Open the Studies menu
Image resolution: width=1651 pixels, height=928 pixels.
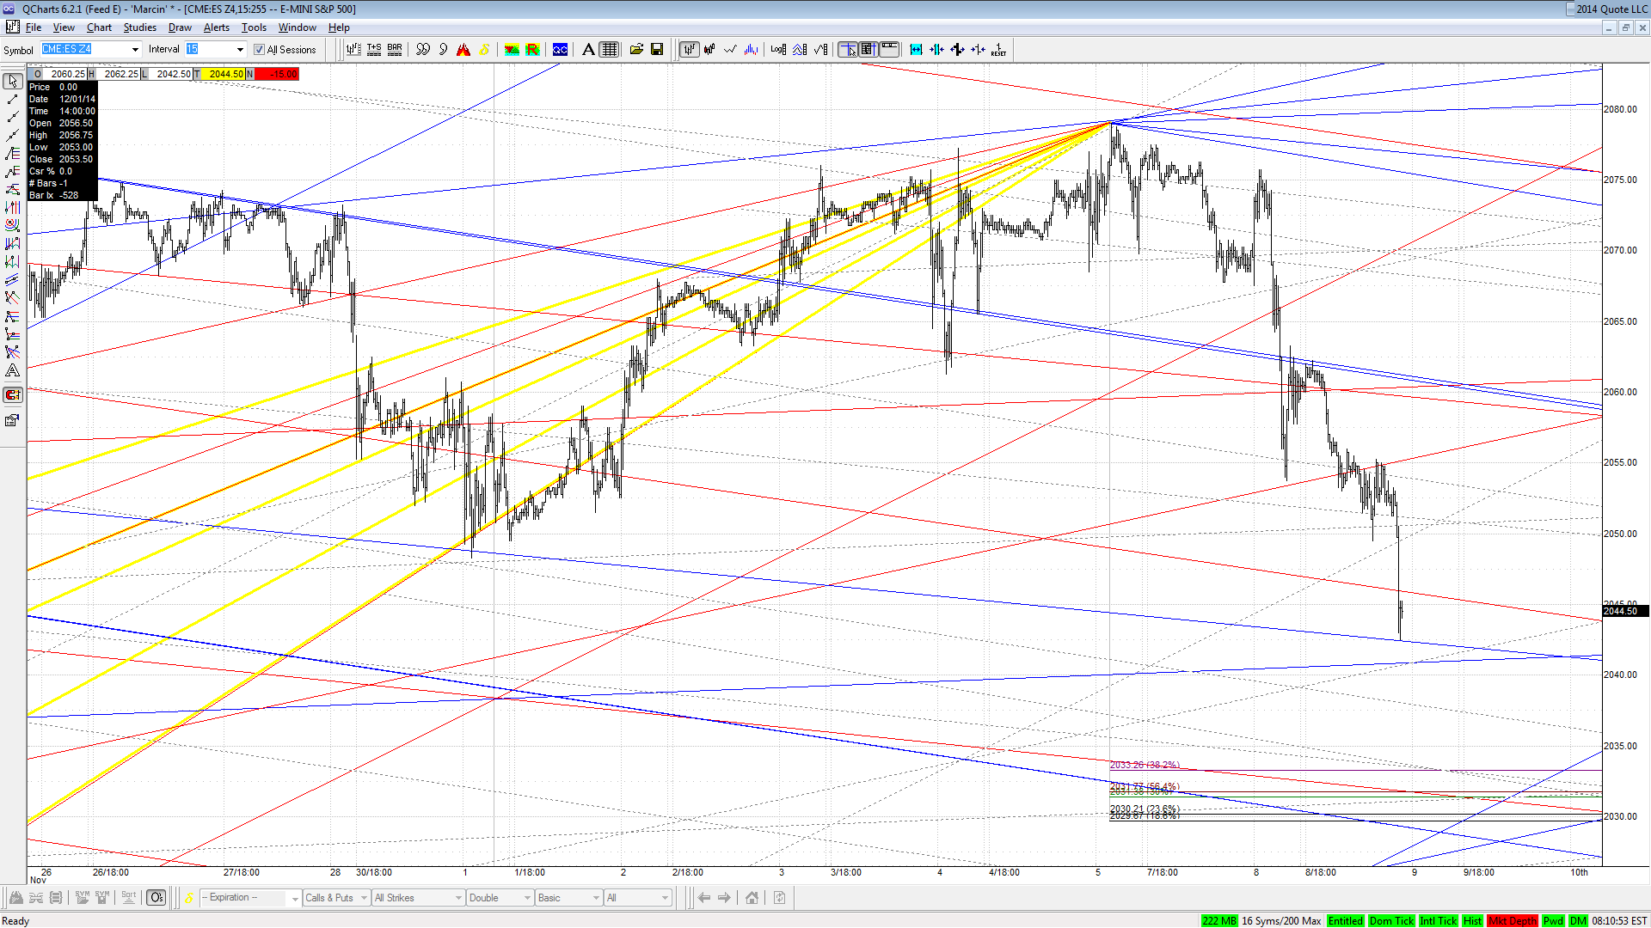point(140,27)
